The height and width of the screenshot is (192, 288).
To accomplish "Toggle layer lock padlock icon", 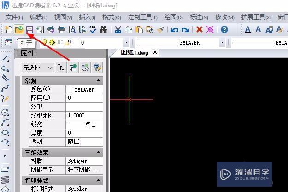I will (68, 42).
